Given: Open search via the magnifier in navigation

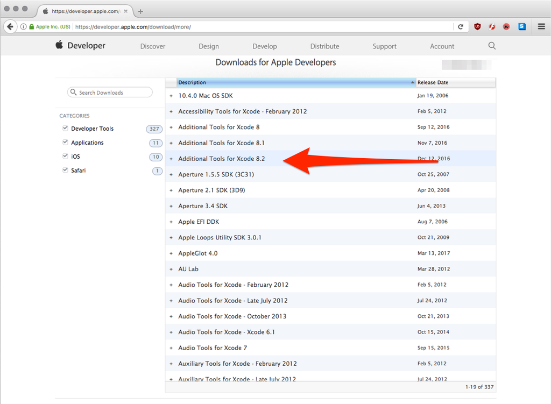Looking at the screenshot, I should click(x=491, y=46).
